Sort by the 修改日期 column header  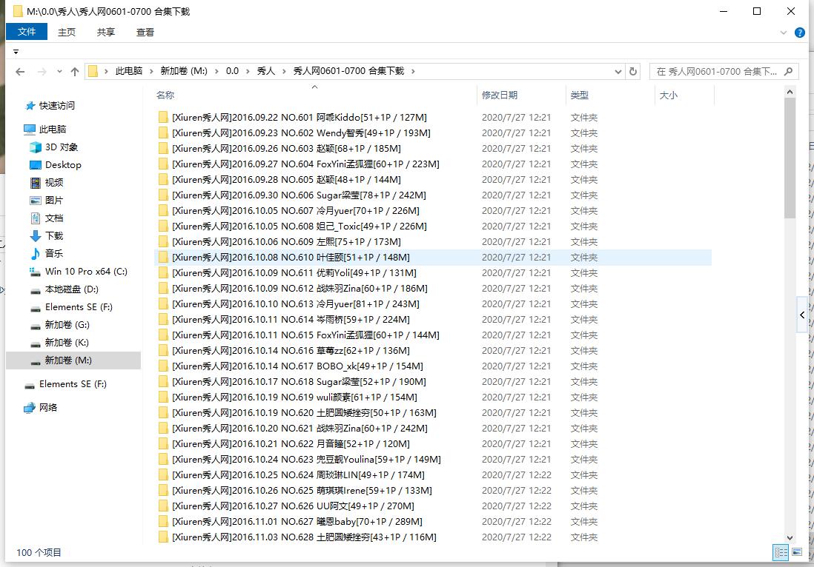pos(500,95)
